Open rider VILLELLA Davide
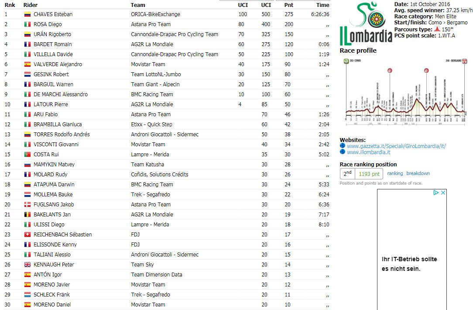 [53, 54]
